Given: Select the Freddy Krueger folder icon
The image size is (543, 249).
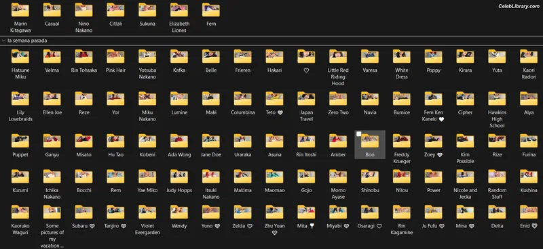Looking at the screenshot, I should click(402, 141).
